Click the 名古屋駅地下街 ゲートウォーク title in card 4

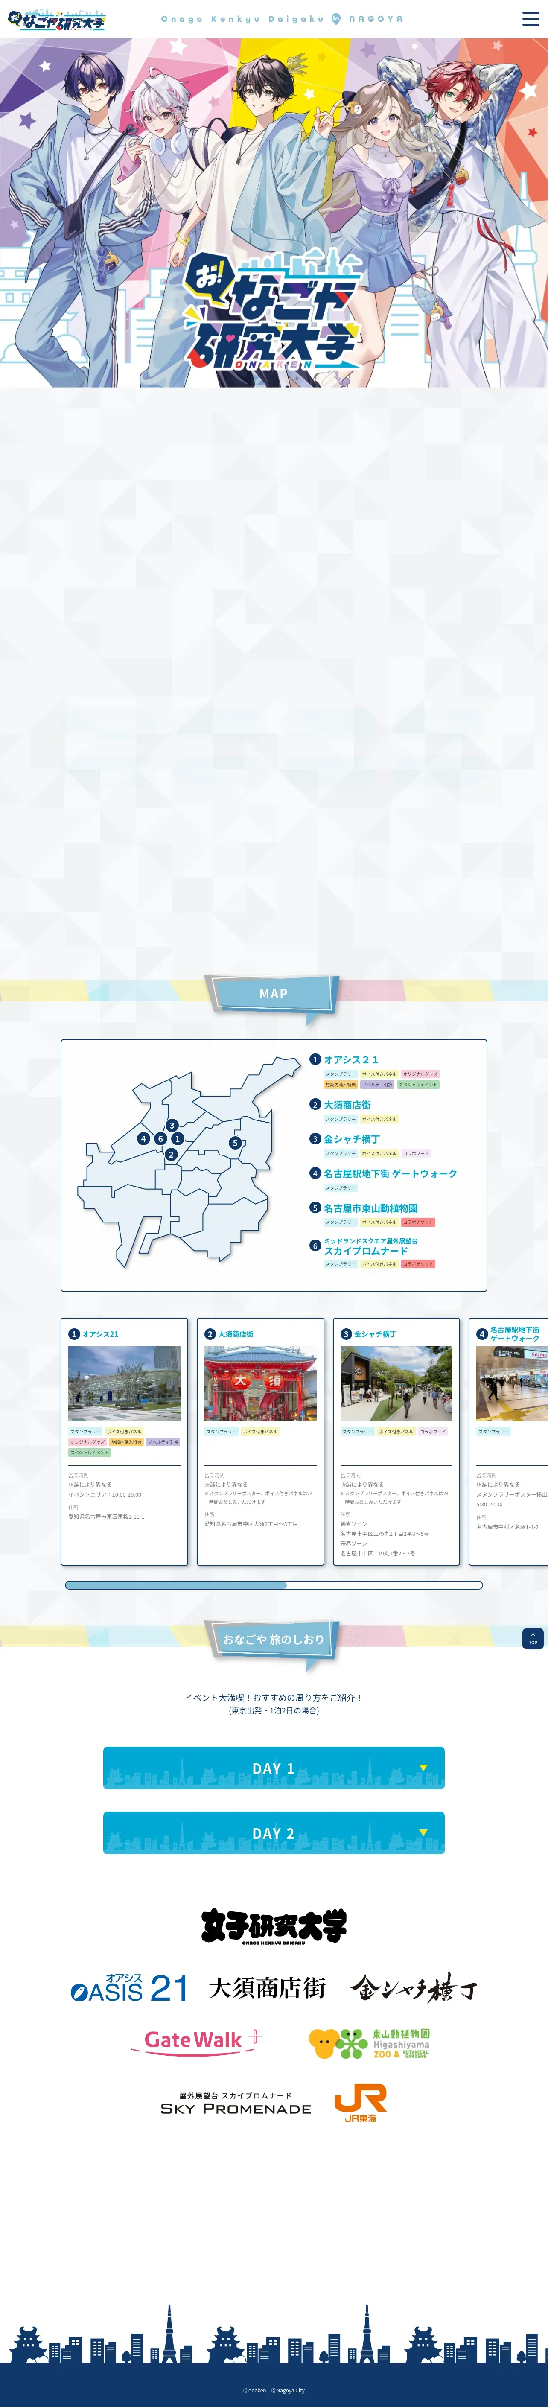click(514, 1334)
